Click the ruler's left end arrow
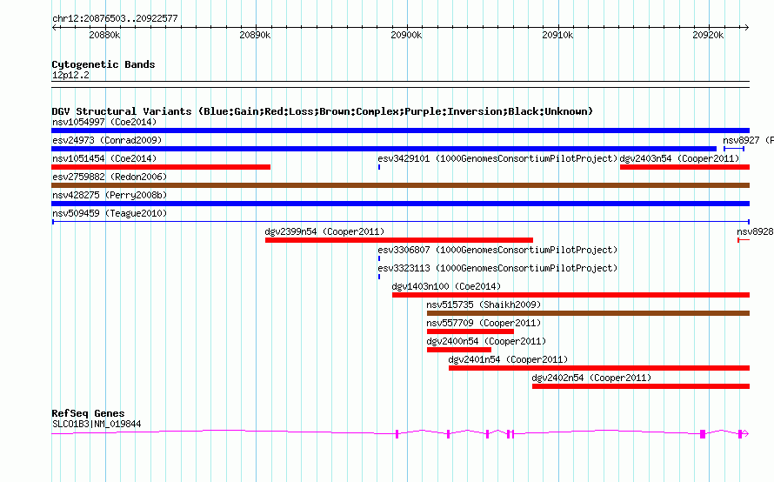 click(x=54, y=27)
